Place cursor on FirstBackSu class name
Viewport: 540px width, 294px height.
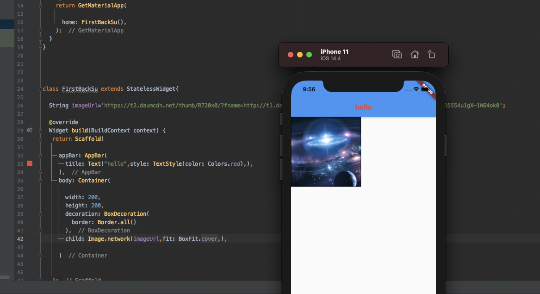click(x=80, y=89)
